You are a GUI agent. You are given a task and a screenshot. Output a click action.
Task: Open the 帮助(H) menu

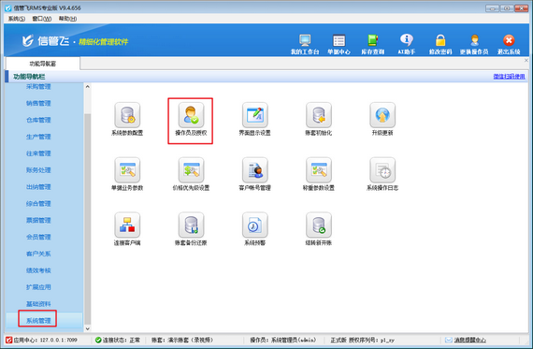click(x=67, y=19)
